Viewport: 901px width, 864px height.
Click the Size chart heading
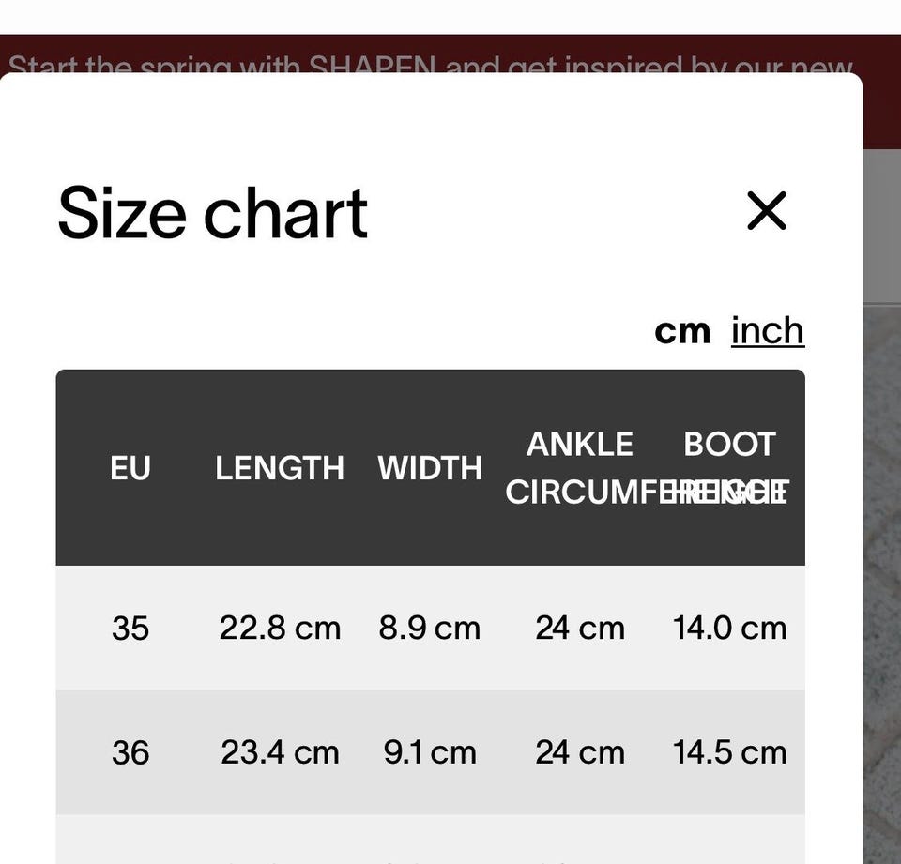click(x=212, y=213)
